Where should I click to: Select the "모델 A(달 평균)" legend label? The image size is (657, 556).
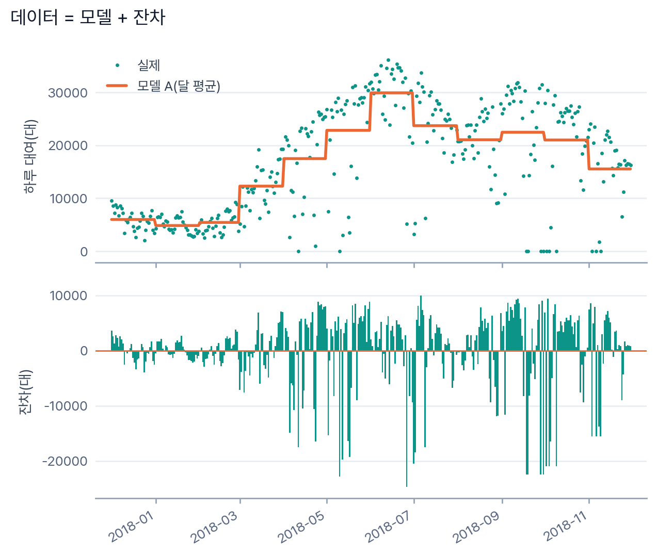pyautogui.click(x=179, y=86)
